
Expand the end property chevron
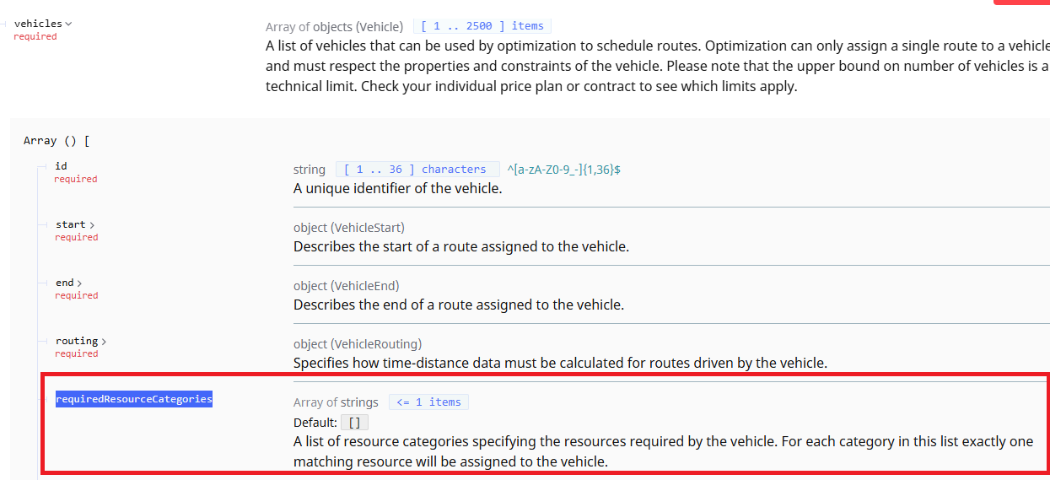point(79,283)
